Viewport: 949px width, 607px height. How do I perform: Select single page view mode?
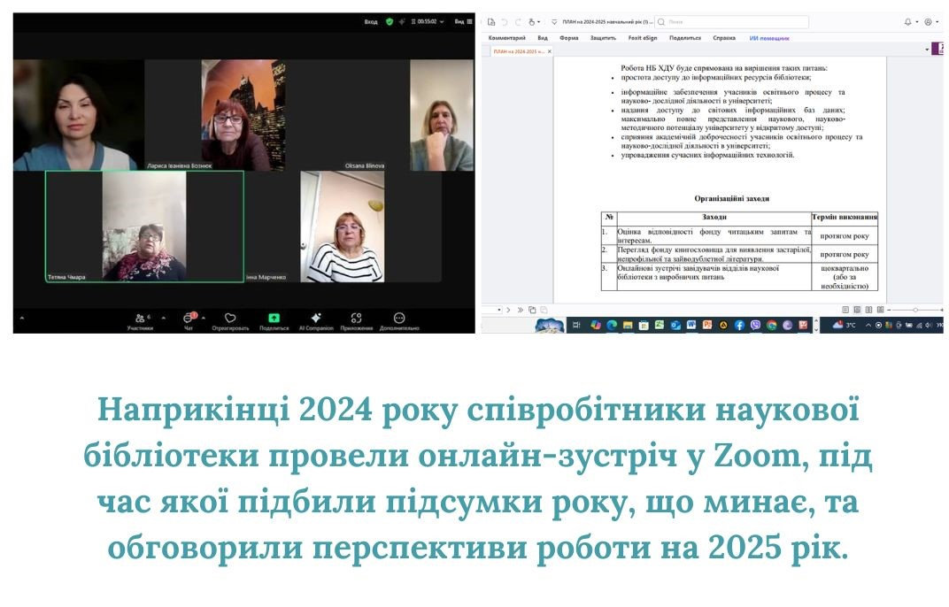(845, 310)
